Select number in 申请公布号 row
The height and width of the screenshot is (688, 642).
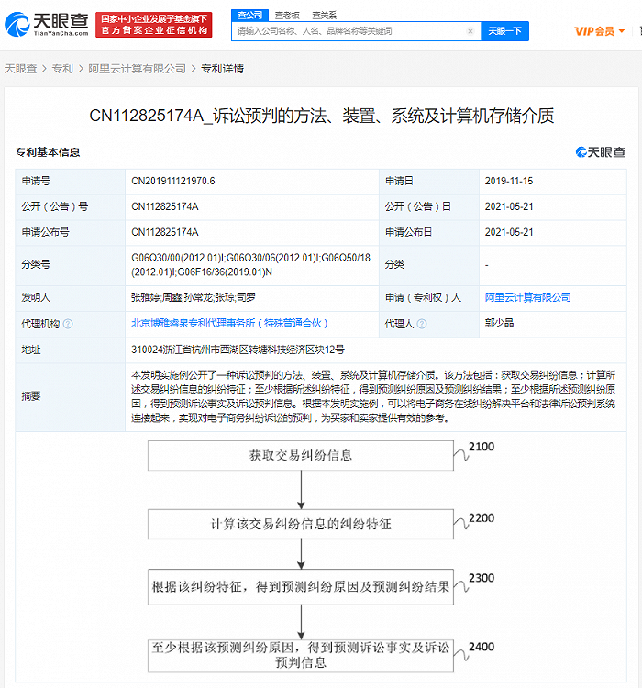[164, 232]
